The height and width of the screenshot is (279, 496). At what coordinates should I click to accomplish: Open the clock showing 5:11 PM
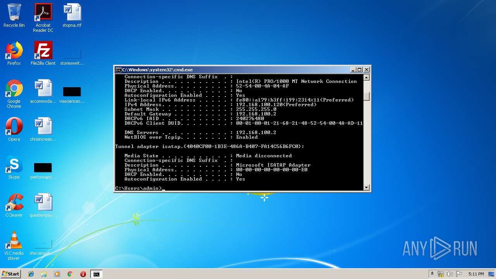click(476, 274)
